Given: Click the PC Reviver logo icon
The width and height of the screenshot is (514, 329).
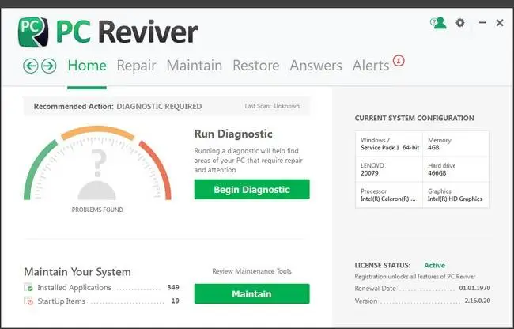Looking at the screenshot, I should coord(33,32).
